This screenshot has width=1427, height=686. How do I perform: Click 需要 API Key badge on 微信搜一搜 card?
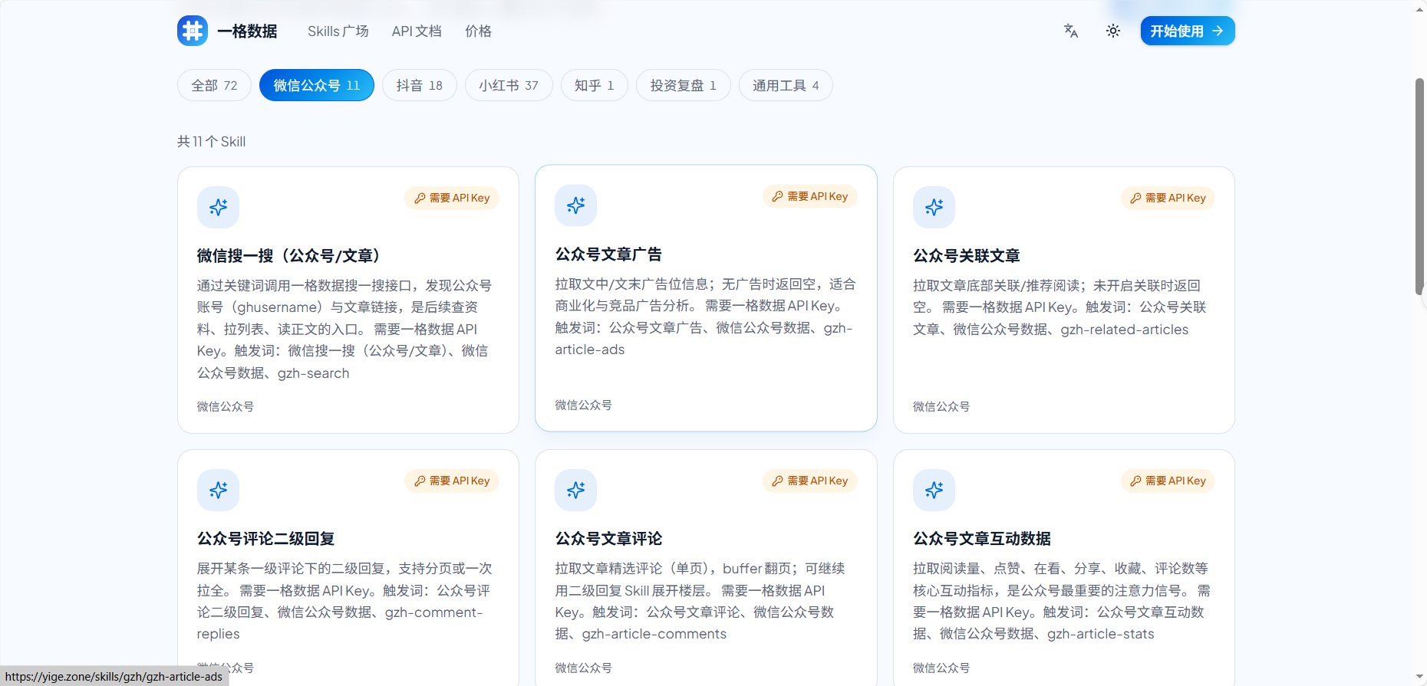pos(452,198)
